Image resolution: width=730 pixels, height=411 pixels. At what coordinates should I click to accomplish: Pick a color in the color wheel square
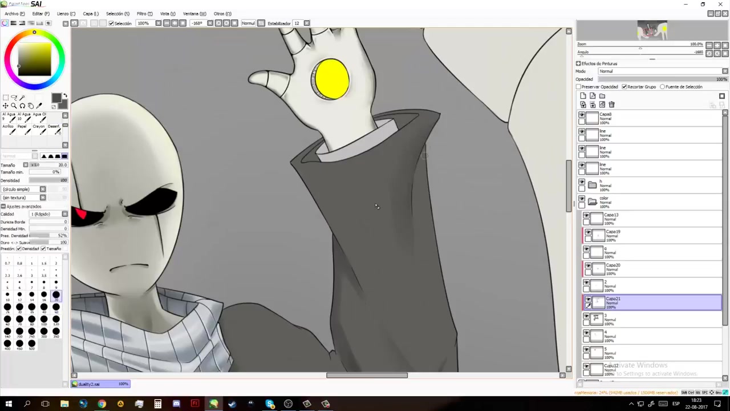(x=34, y=59)
